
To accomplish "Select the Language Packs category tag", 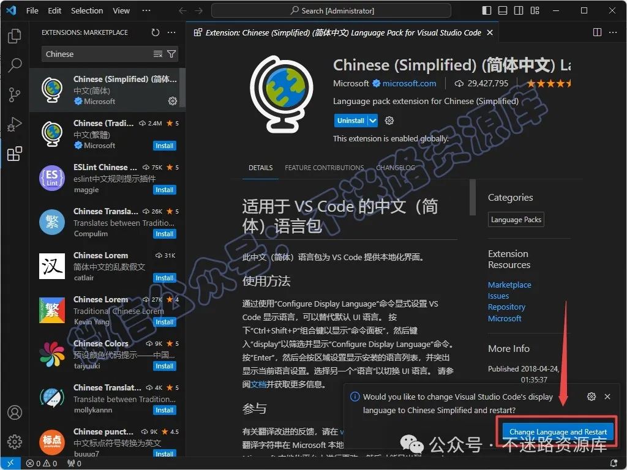I will (516, 220).
